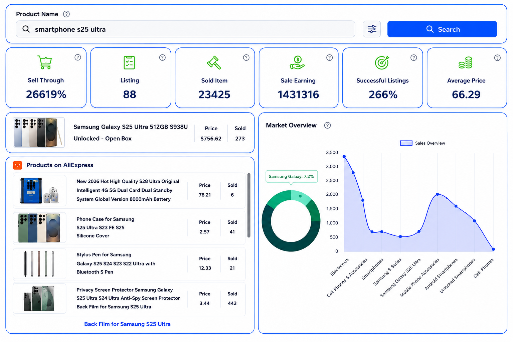Click the Back Film for Samsung S25 Ultra link
Screen dimensions: 513x342
coord(127,324)
